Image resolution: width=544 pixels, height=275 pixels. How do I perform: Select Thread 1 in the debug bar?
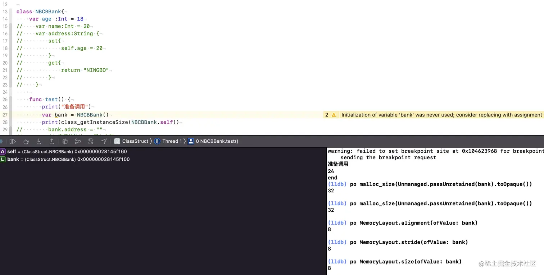[168, 141]
